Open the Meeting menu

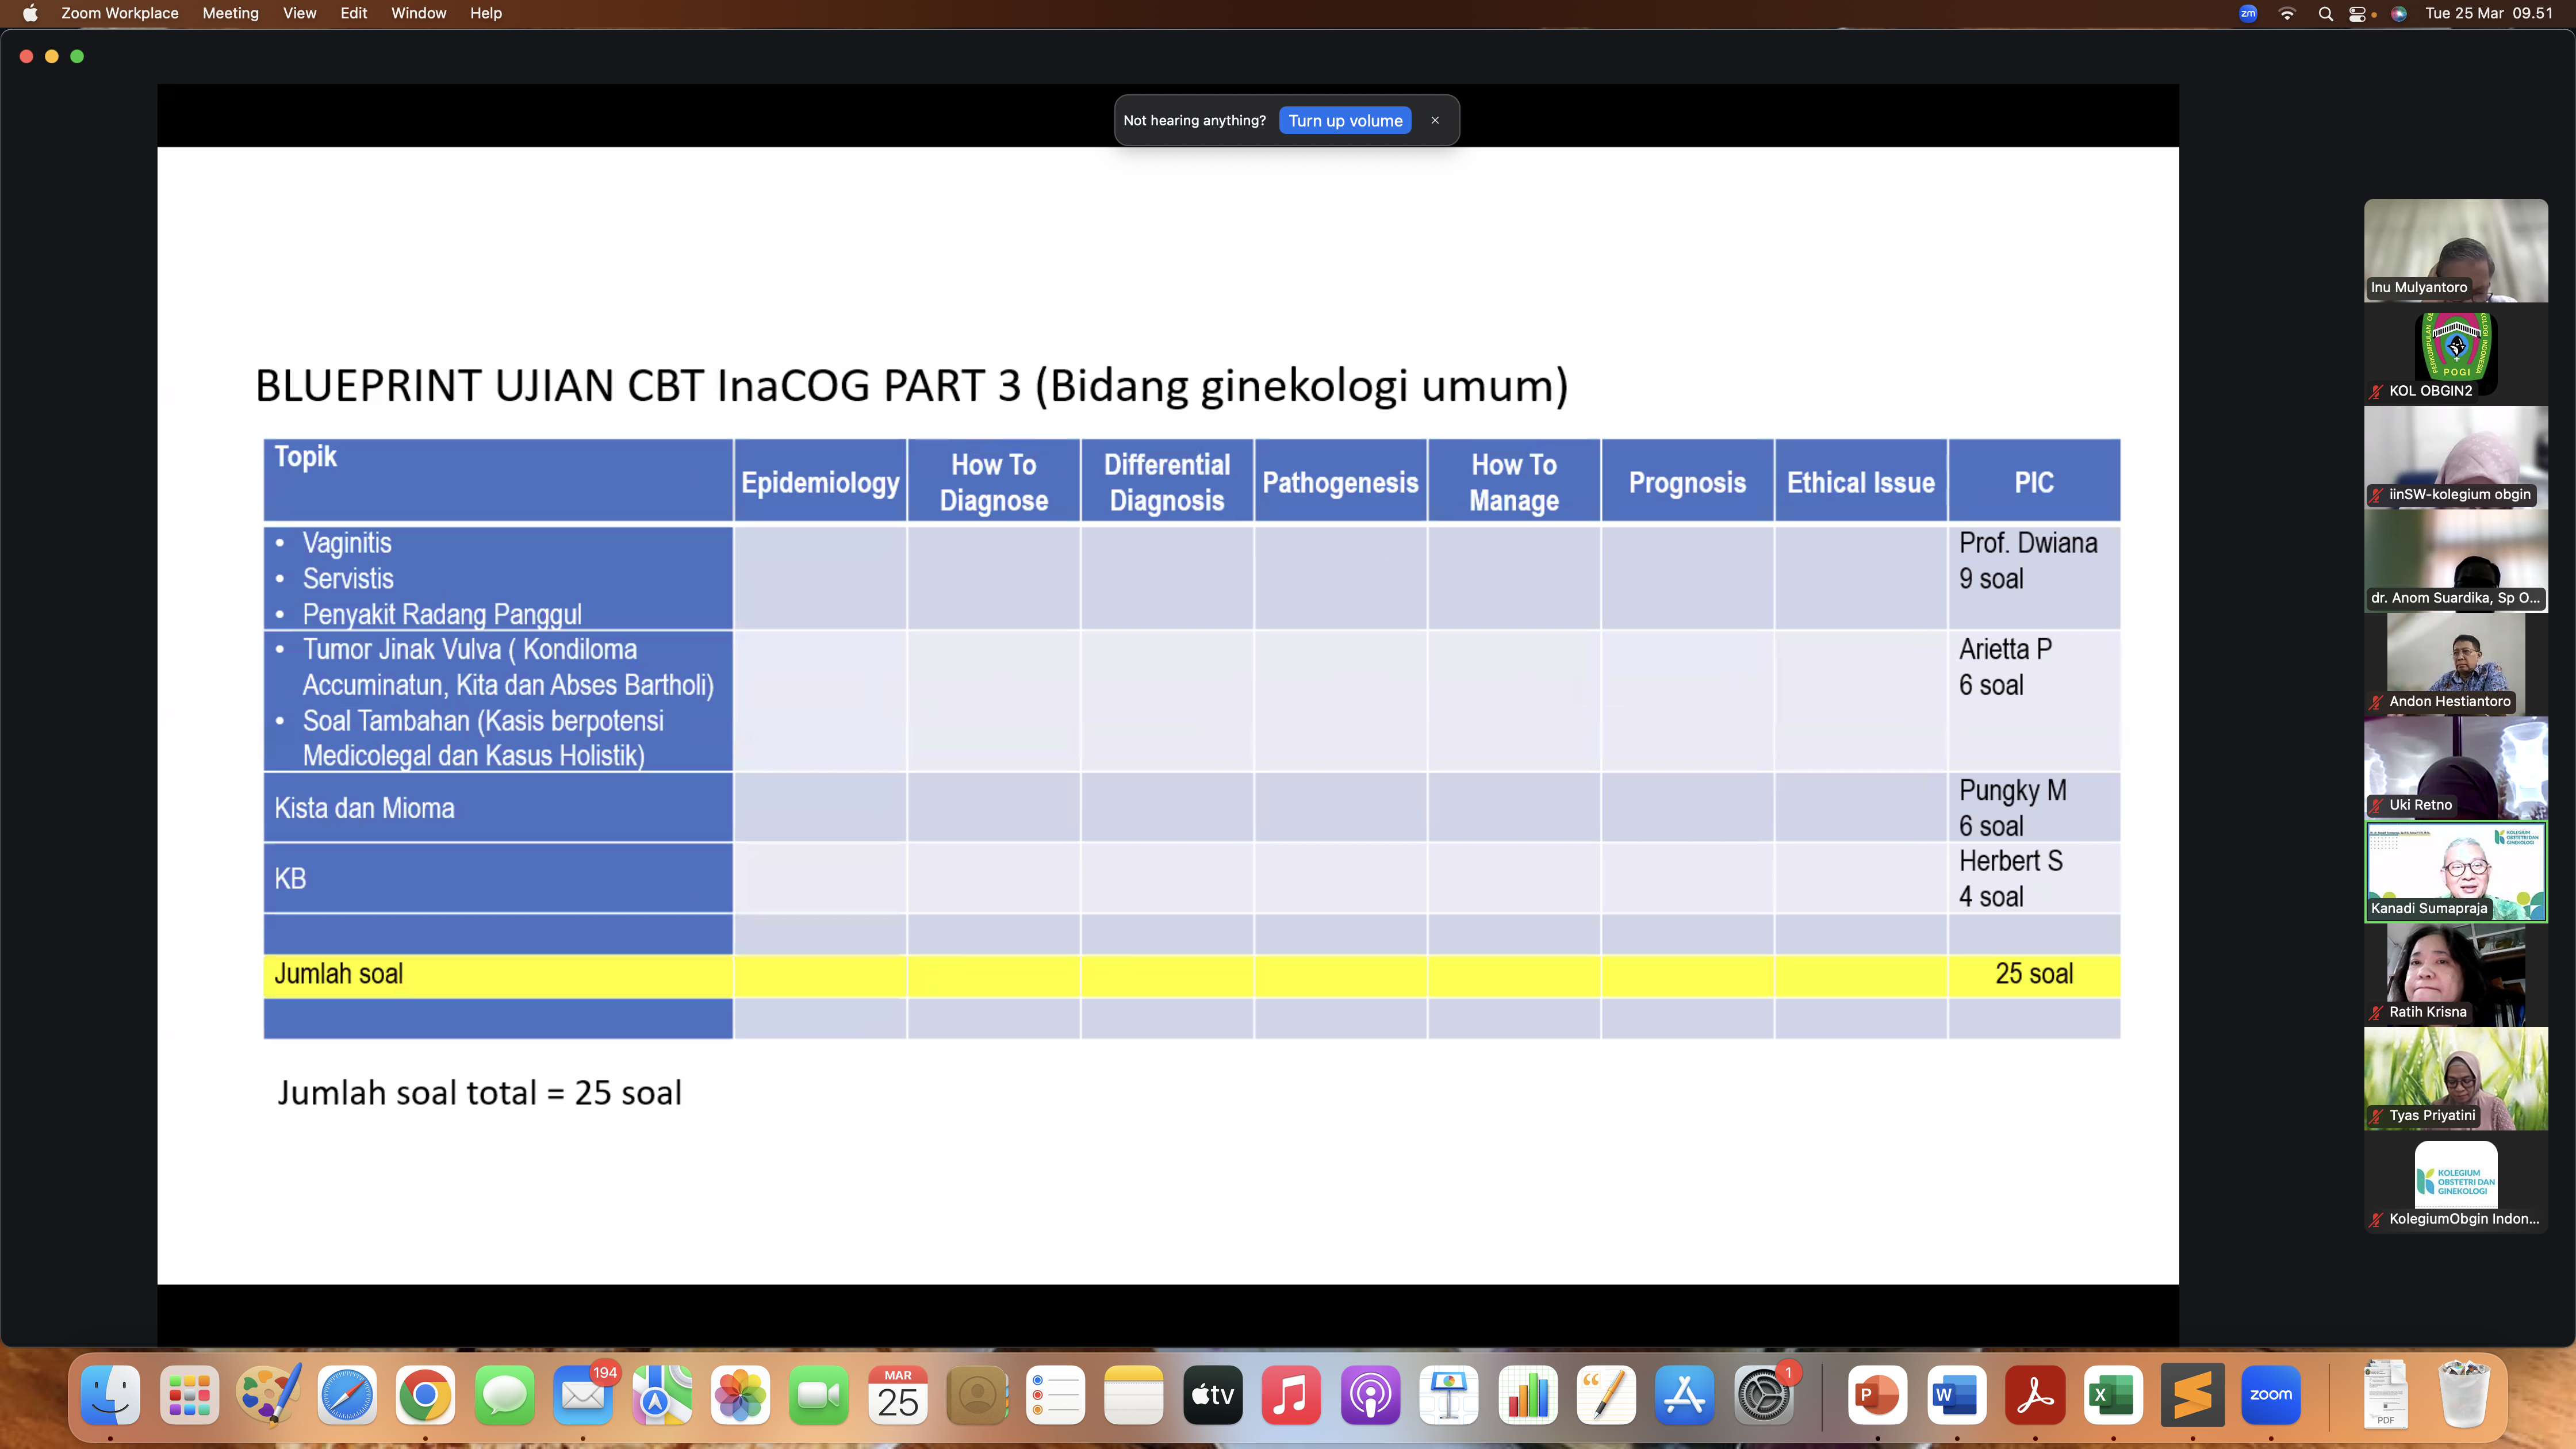230,13
